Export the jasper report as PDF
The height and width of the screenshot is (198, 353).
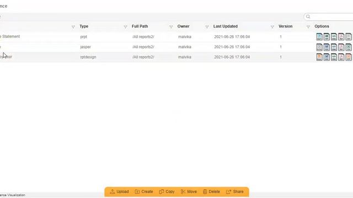pyautogui.click(x=341, y=47)
